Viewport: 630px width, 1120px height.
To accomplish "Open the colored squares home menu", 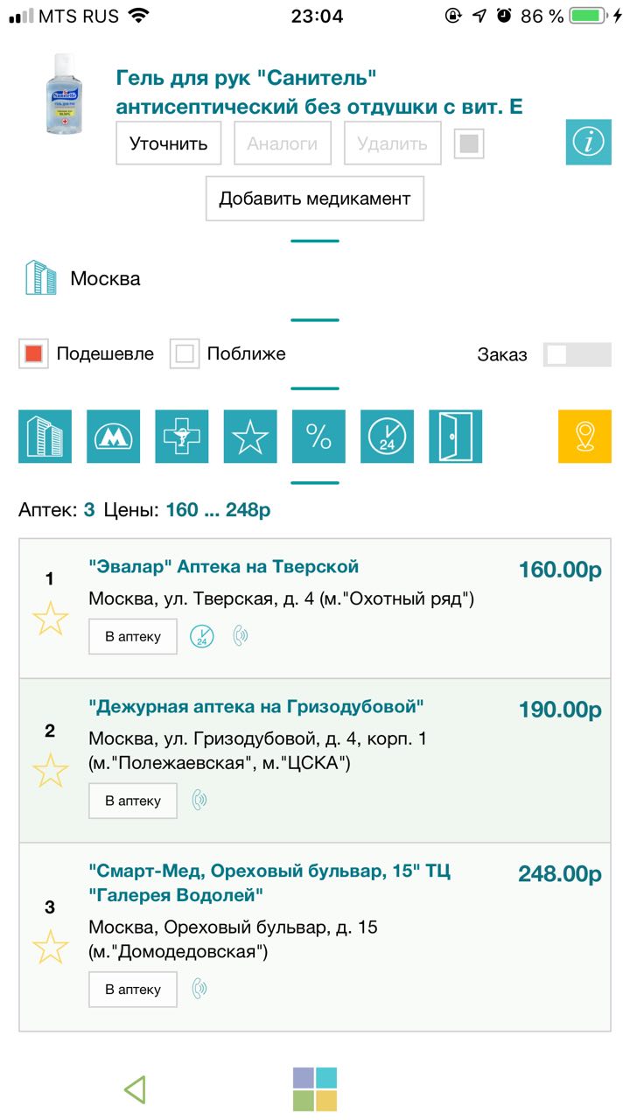I will [x=315, y=1089].
